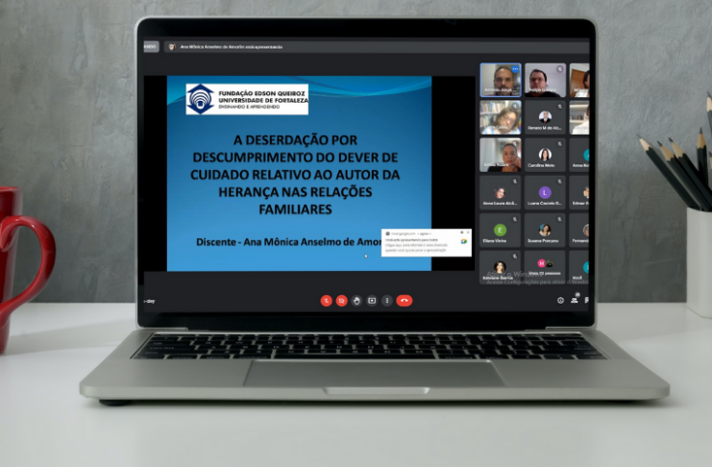Select the Fabiane Barros participant tile
712x467 pixels.
(501, 267)
